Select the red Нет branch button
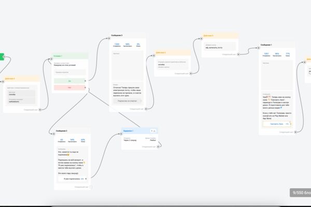This screenshot has height=207, width=311. click(x=69, y=87)
